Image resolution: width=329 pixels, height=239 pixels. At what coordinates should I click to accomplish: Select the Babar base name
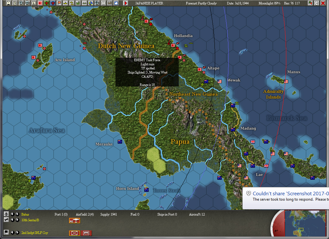tap(25, 214)
